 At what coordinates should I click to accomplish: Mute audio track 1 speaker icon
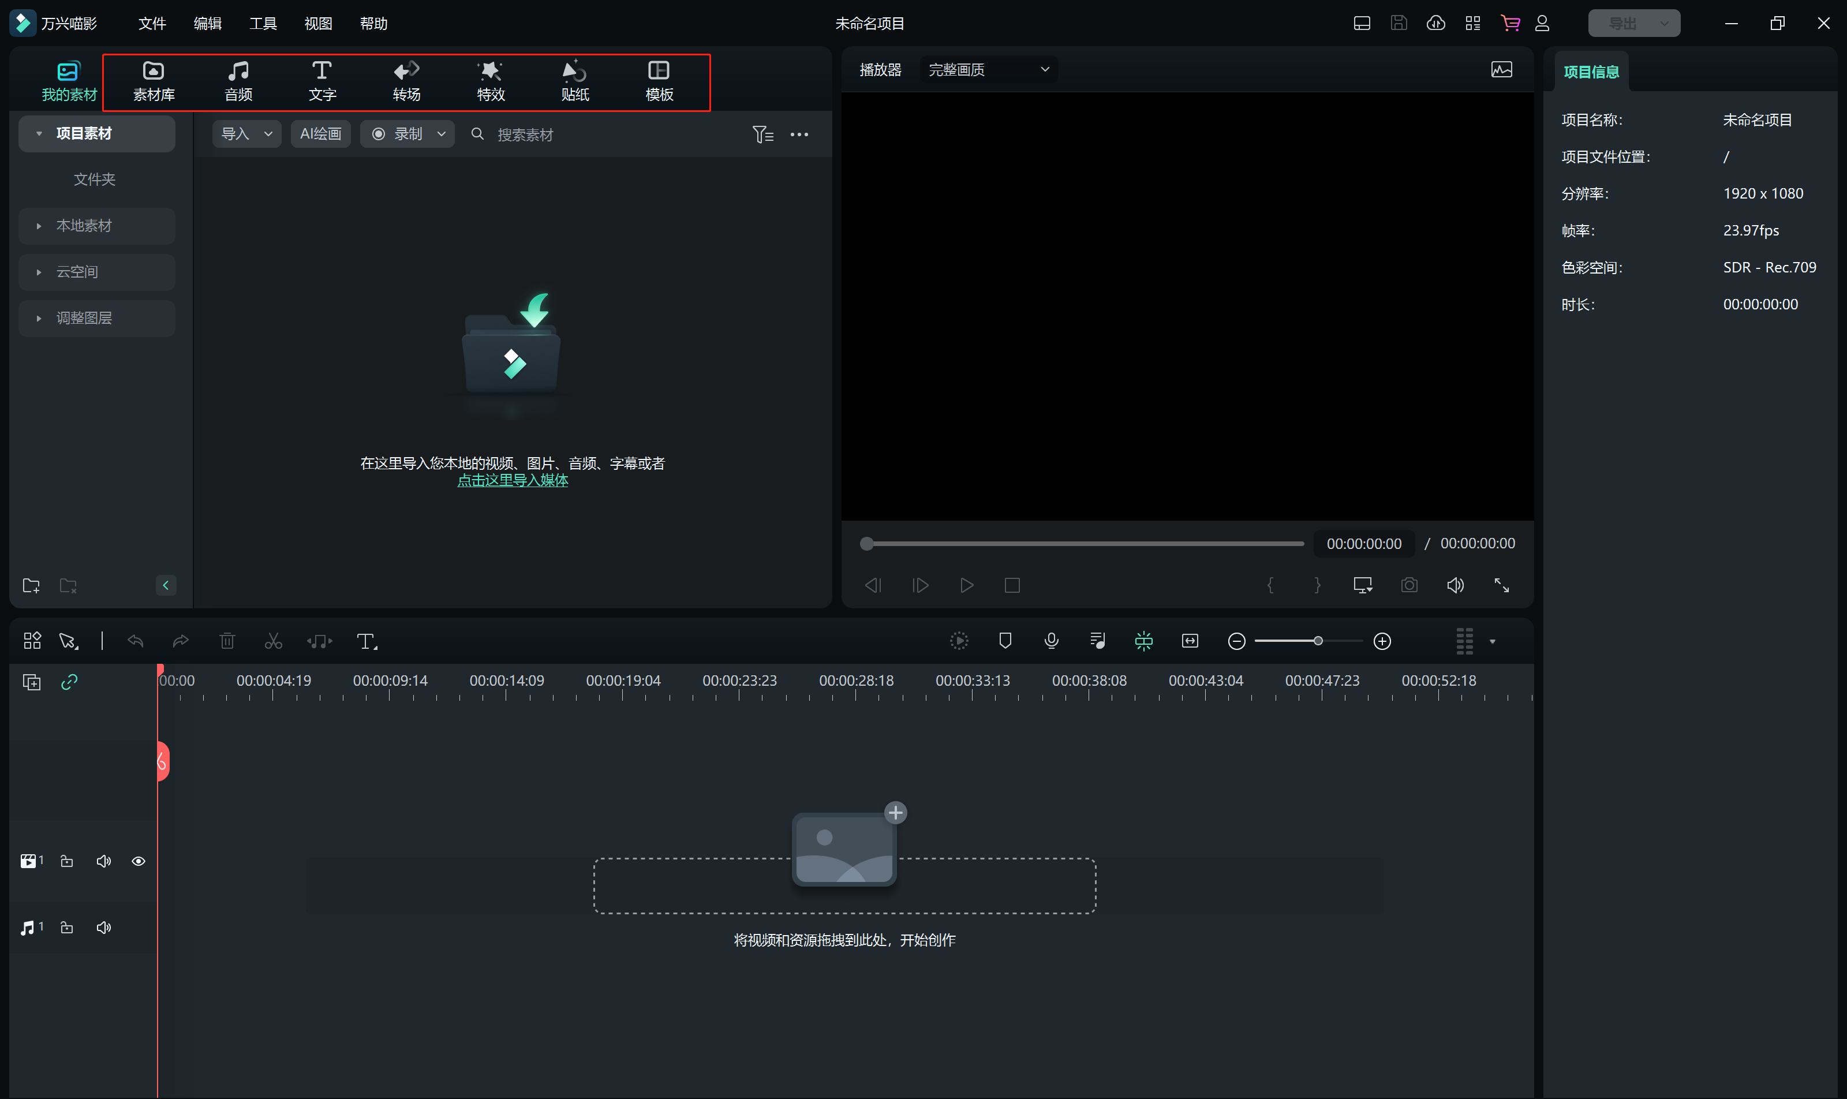pyautogui.click(x=104, y=927)
